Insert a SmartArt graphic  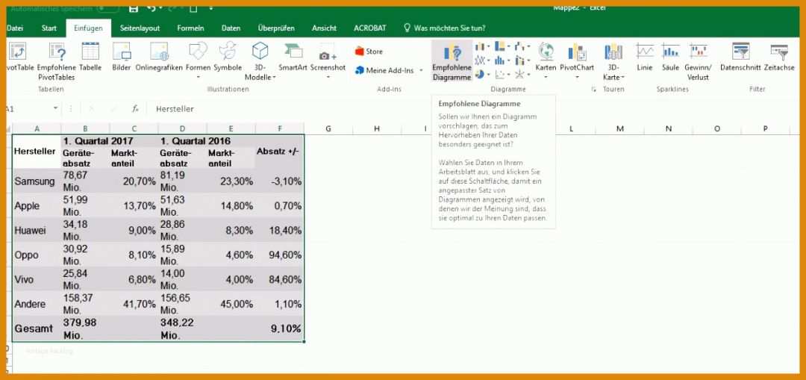293,57
